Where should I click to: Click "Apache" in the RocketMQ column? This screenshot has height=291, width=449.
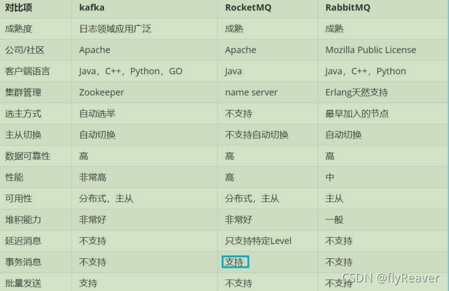click(240, 50)
